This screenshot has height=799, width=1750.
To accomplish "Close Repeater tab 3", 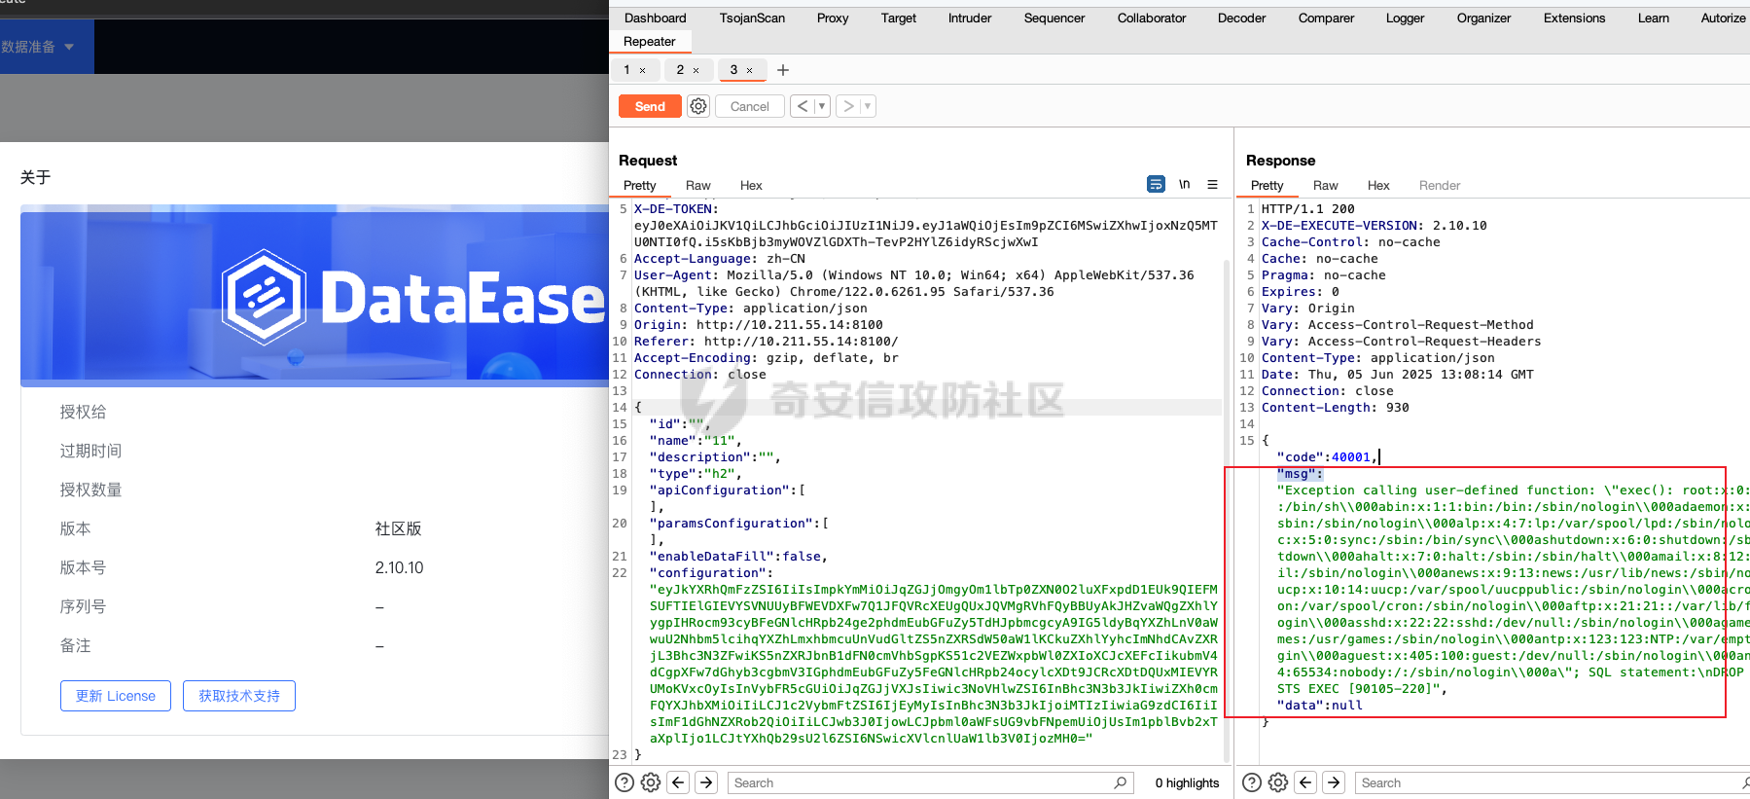I will [x=750, y=70].
